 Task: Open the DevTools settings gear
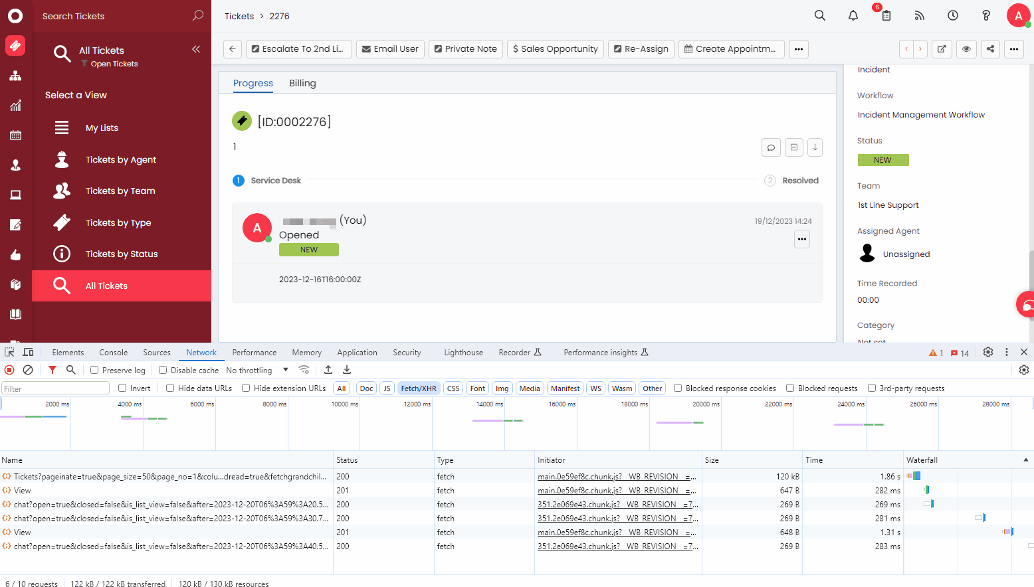[988, 353]
